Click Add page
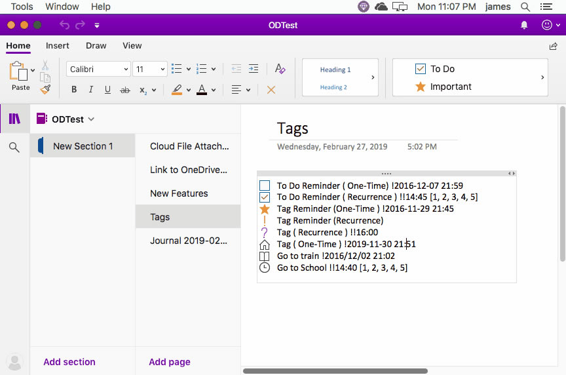Viewport: 566px width, 375px height. pyautogui.click(x=170, y=362)
